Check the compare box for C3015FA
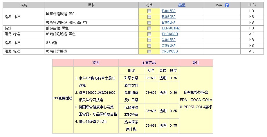 (x=149, y=40)
